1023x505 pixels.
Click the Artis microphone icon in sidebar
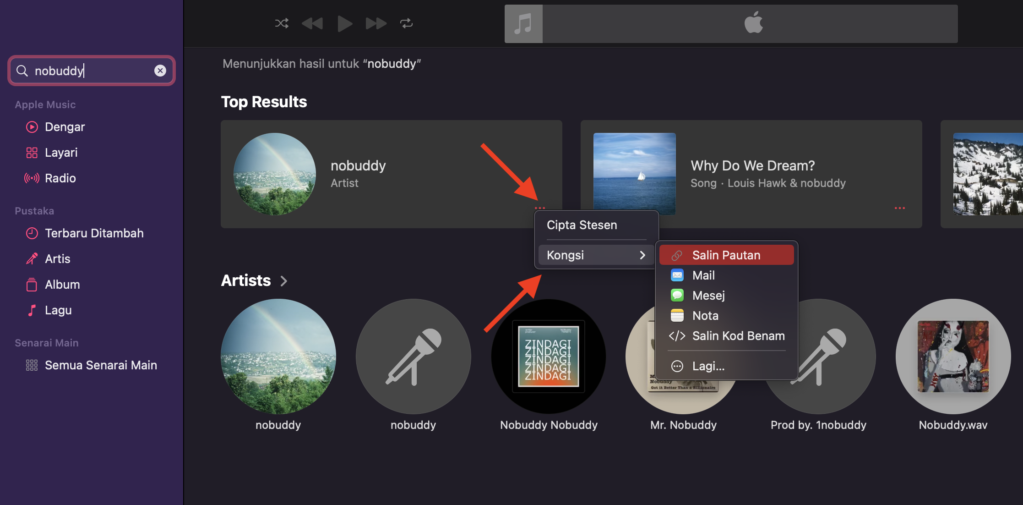pos(32,259)
